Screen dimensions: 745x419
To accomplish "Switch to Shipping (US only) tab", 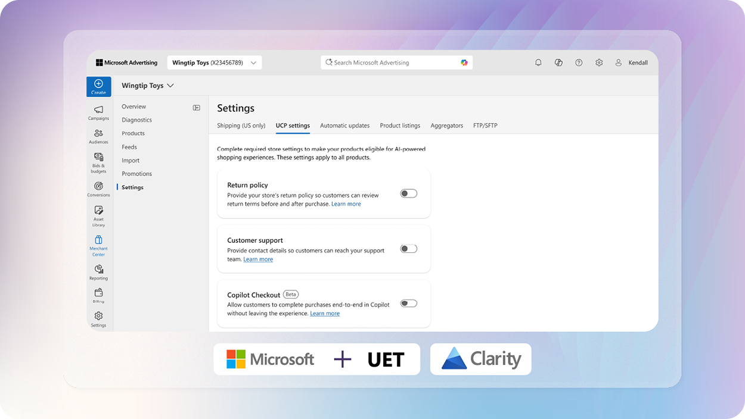I will (x=241, y=126).
